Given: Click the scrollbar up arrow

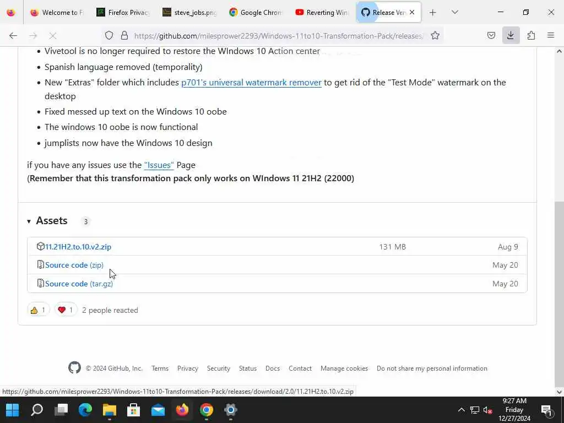Looking at the screenshot, I should [559, 51].
